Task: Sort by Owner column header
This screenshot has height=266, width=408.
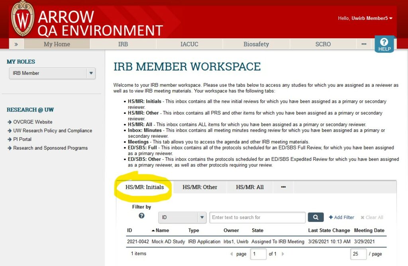Action: tap(231, 231)
